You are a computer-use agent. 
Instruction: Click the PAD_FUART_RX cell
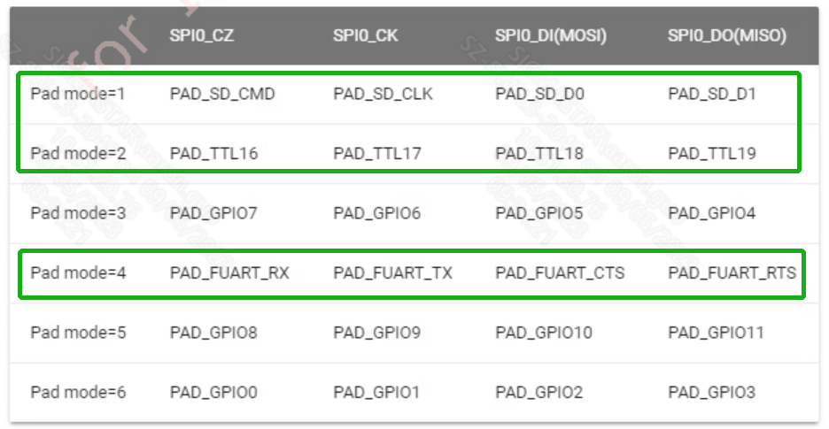(x=229, y=273)
